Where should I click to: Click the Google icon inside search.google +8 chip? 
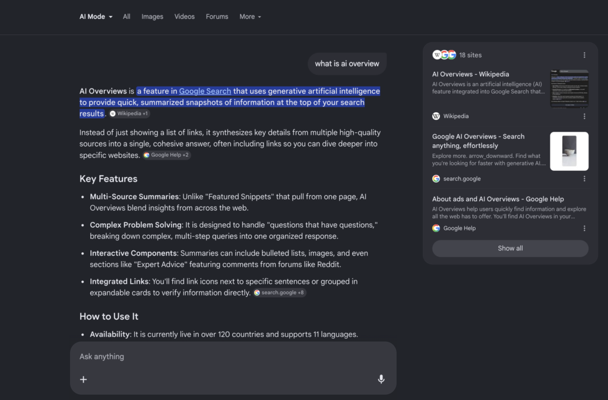[x=257, y=293]
